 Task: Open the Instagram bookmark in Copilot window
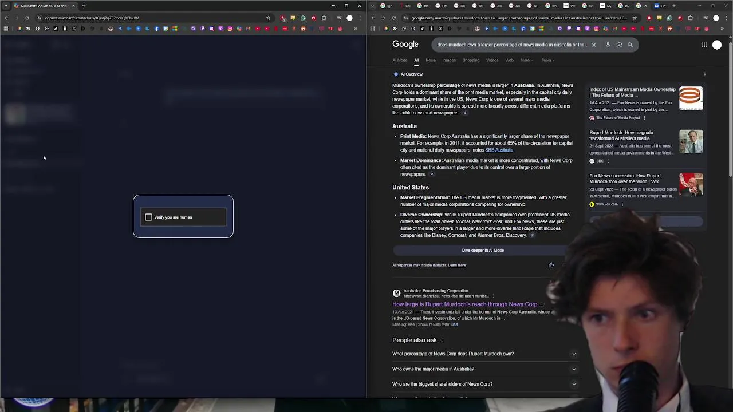[x=230, y=29]
